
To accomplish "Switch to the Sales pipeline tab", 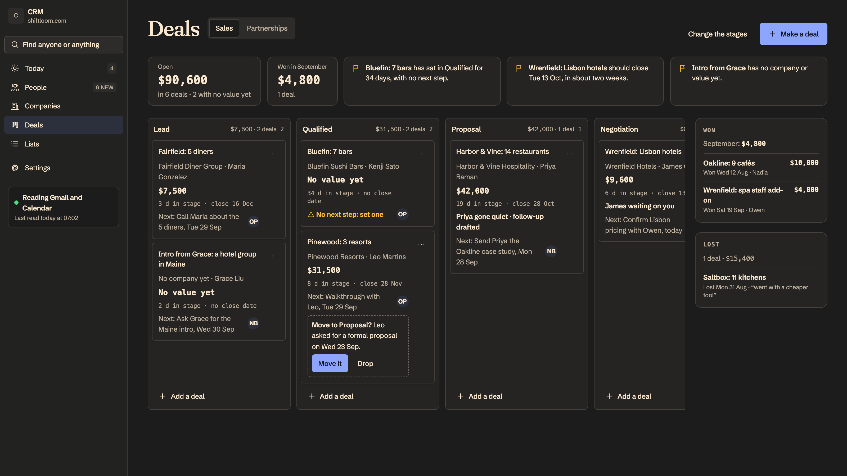I will pyautogui.click(x=224, y=28).
